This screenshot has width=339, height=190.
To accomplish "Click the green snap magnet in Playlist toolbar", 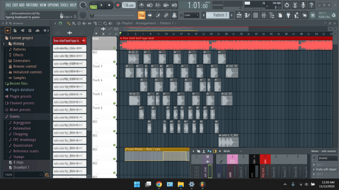I will [x=60, y=23].
